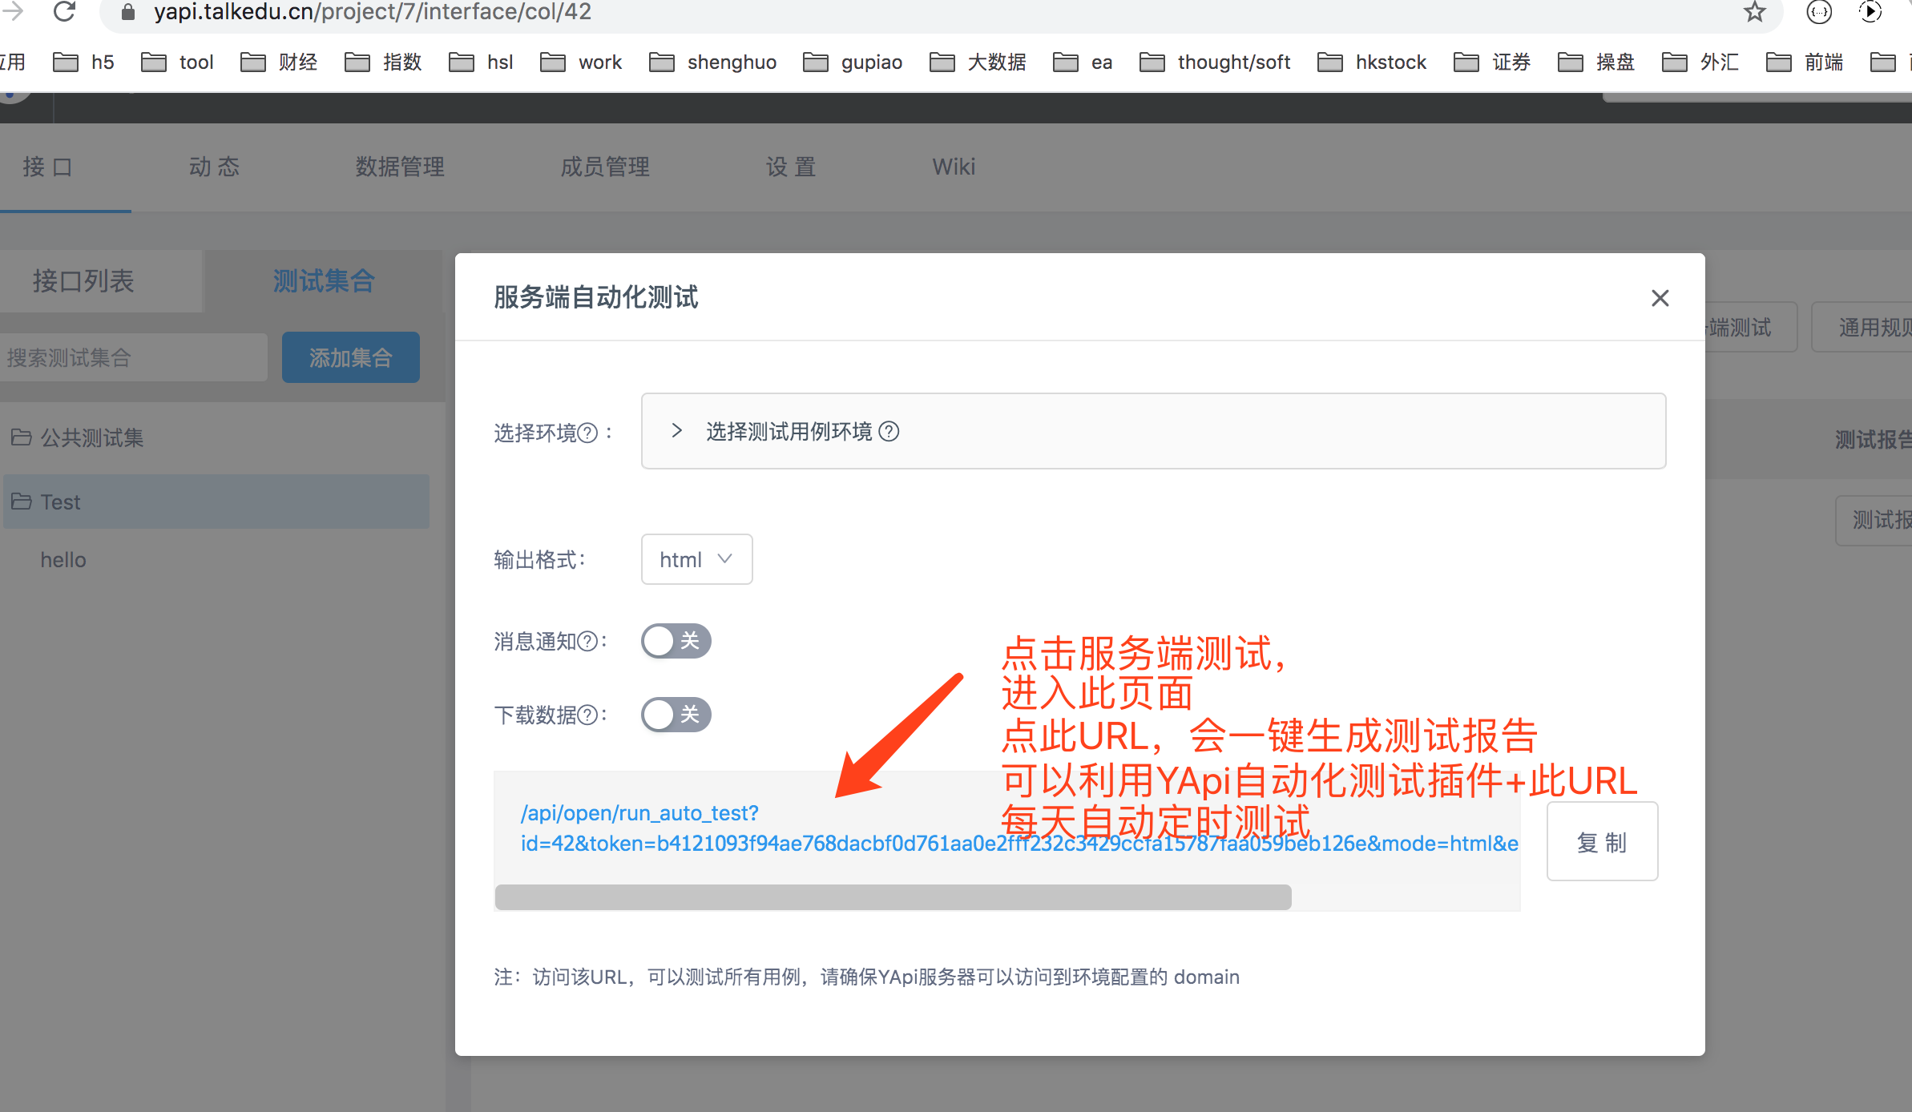1912x1112 pixels.
Task: Select the Test collection folder
Action: click(216, 502)
